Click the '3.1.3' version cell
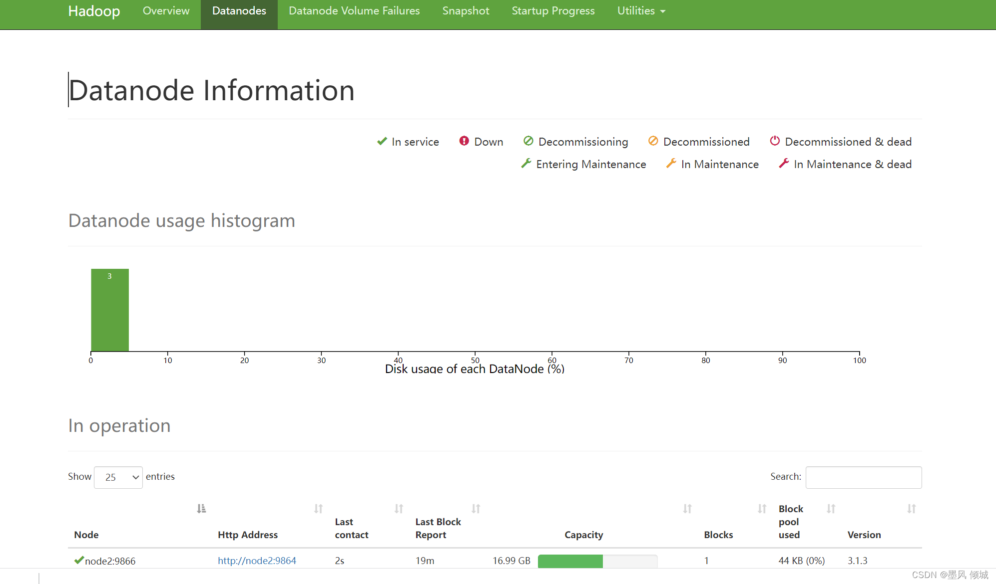 (x=858, y=561)
